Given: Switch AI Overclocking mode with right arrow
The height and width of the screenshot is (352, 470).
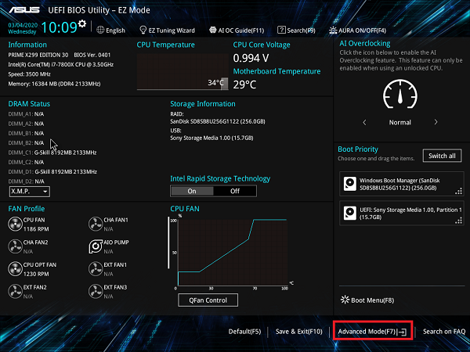Looking at the screenshot, I should click(436, 122).
